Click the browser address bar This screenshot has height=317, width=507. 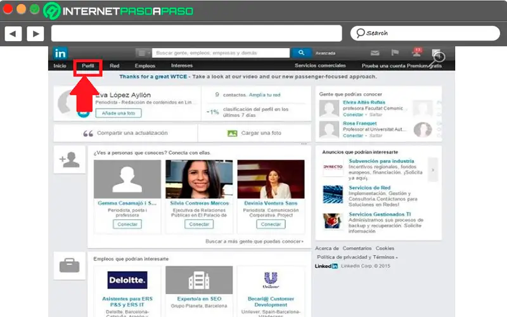click(x=196, y=34)
